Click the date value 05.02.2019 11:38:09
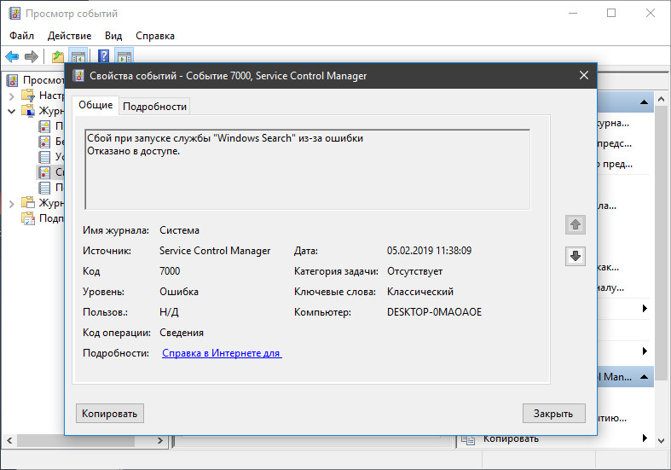The image size is (671, 470). (429, 251)
